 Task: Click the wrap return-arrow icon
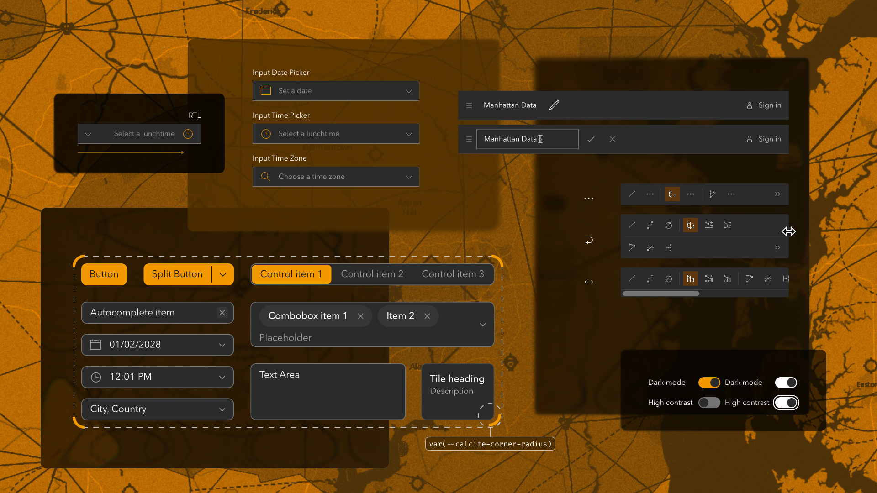click(589, 240)
